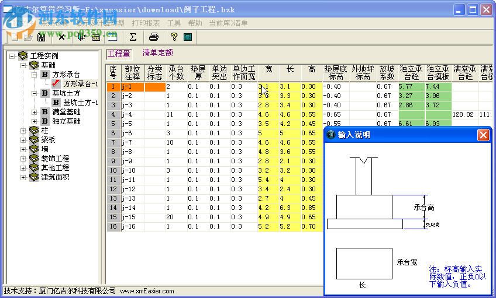Open the 工具 menu

pos(174,23)
